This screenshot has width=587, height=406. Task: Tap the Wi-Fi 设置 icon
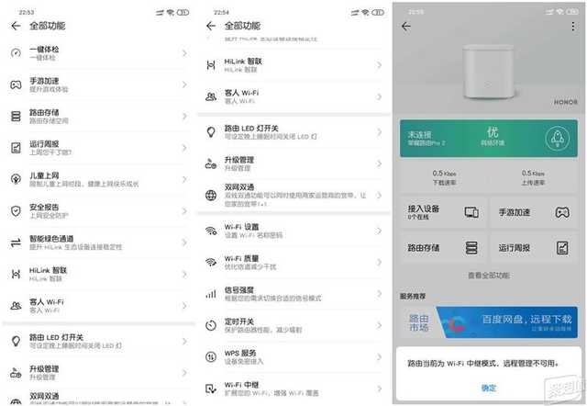point(211,231)
